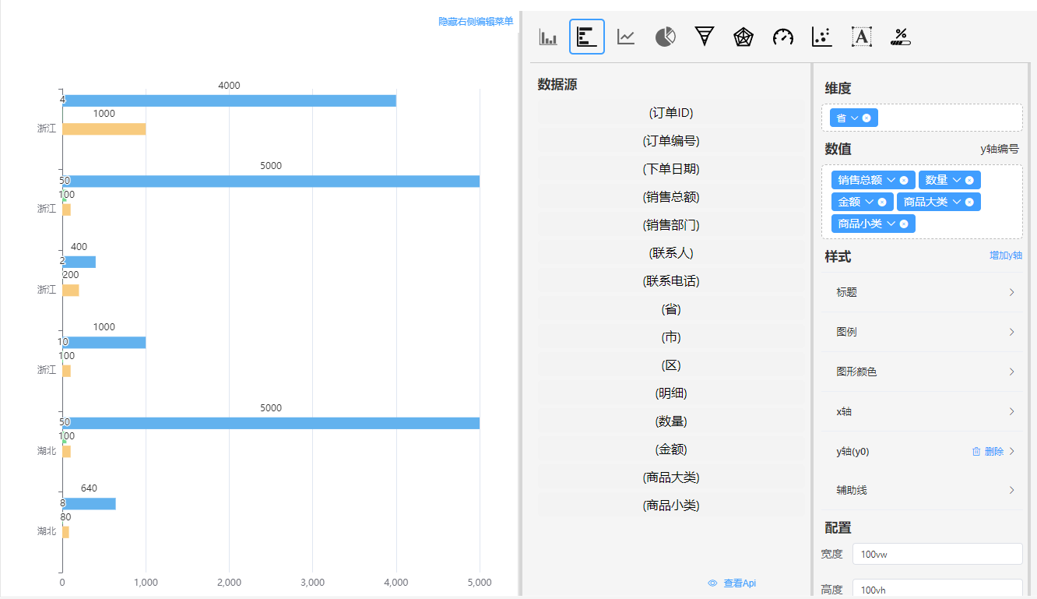Open the 销售总额 tag dropdown arrow

point(891,180)
